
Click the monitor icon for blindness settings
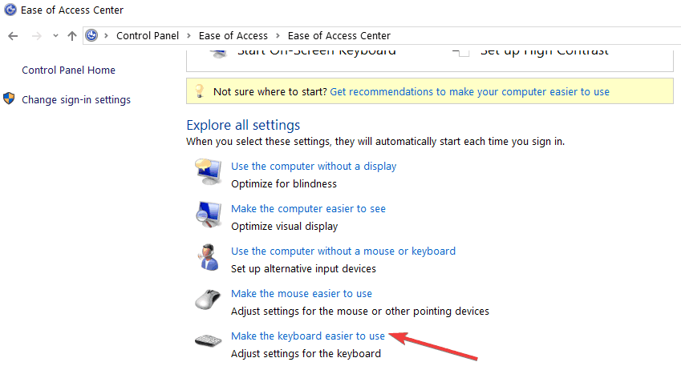click(209, 171)
